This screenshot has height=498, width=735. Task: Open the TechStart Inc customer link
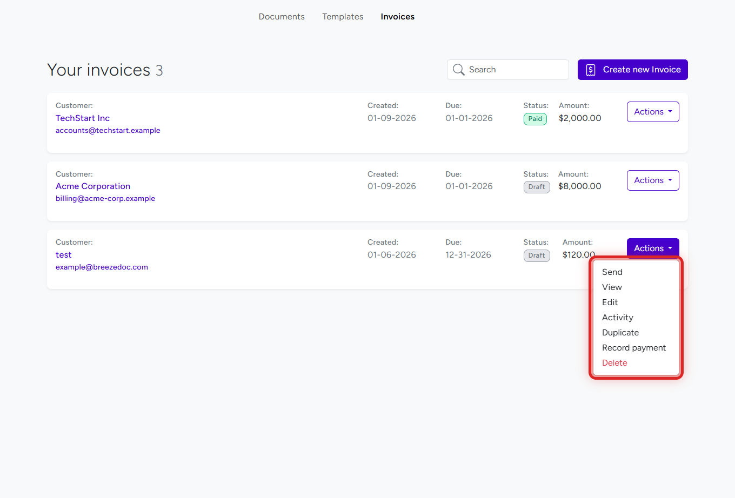coord(83,118)
